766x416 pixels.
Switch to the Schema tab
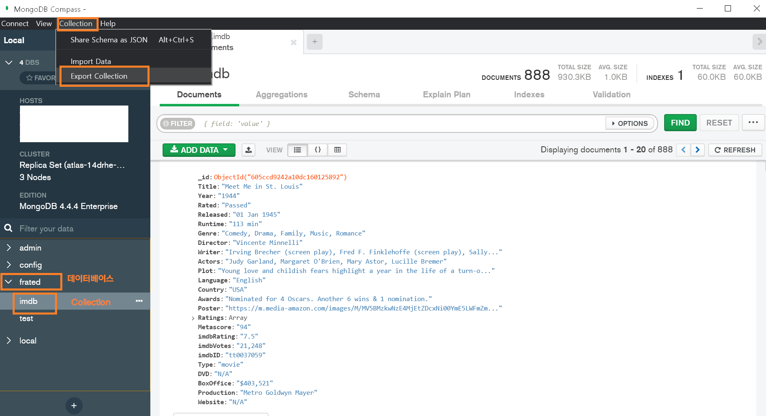click(x=364, y=95)
